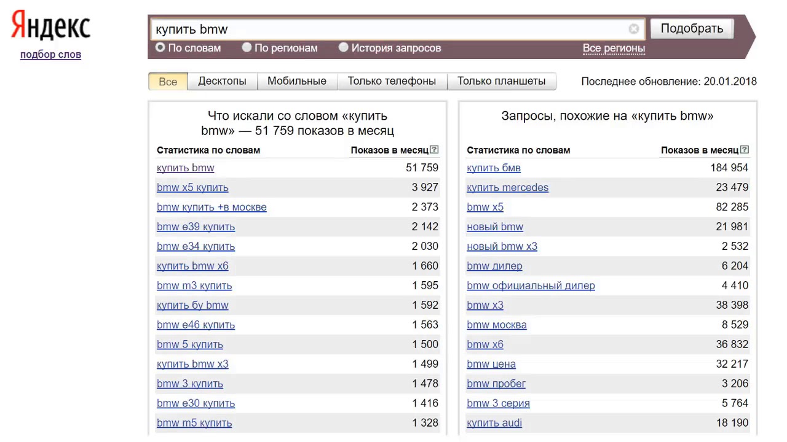Click the right 'Показов в месяц' column header
The image size is (787, 442).
[x=700, y=150]
